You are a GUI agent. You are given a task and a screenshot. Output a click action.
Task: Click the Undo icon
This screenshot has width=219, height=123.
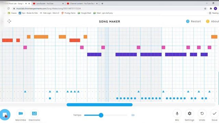(202, 114)
